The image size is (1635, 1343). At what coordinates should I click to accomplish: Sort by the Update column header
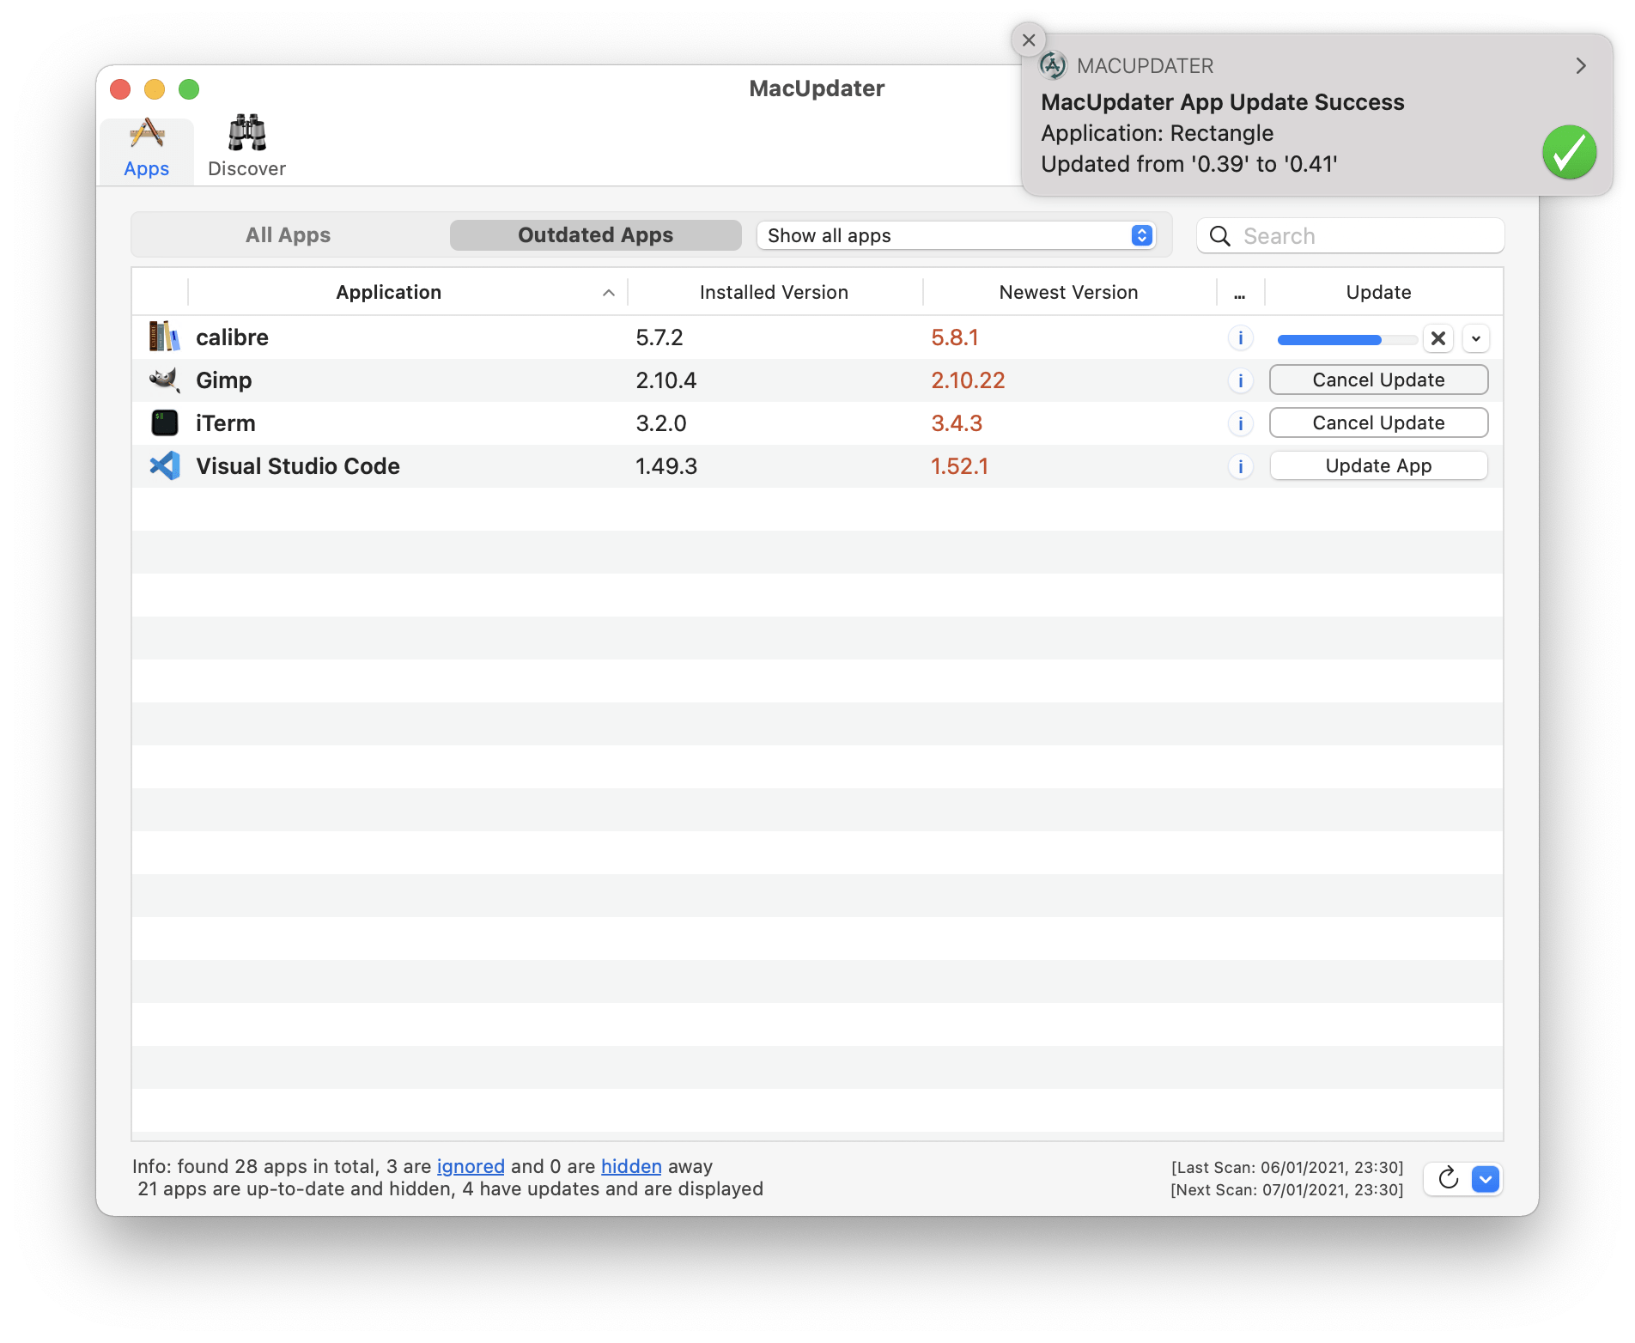[1379, 293]
